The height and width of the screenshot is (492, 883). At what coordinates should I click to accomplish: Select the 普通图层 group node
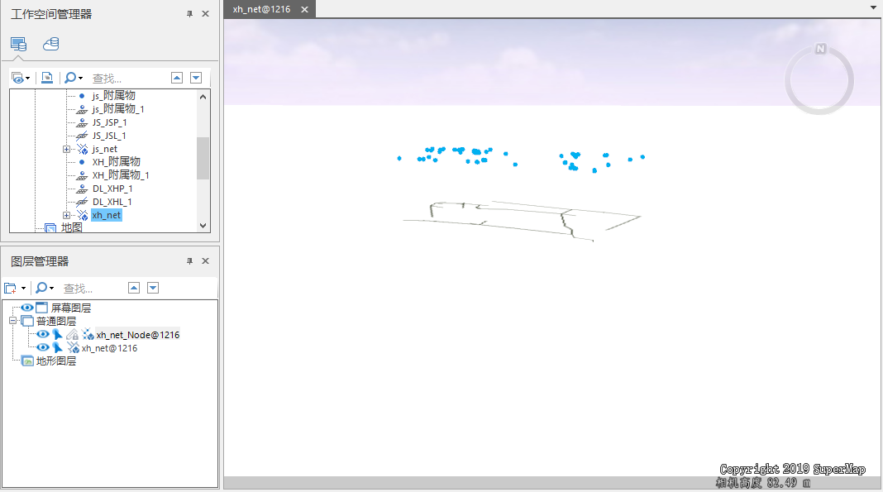tap(56, 322)
